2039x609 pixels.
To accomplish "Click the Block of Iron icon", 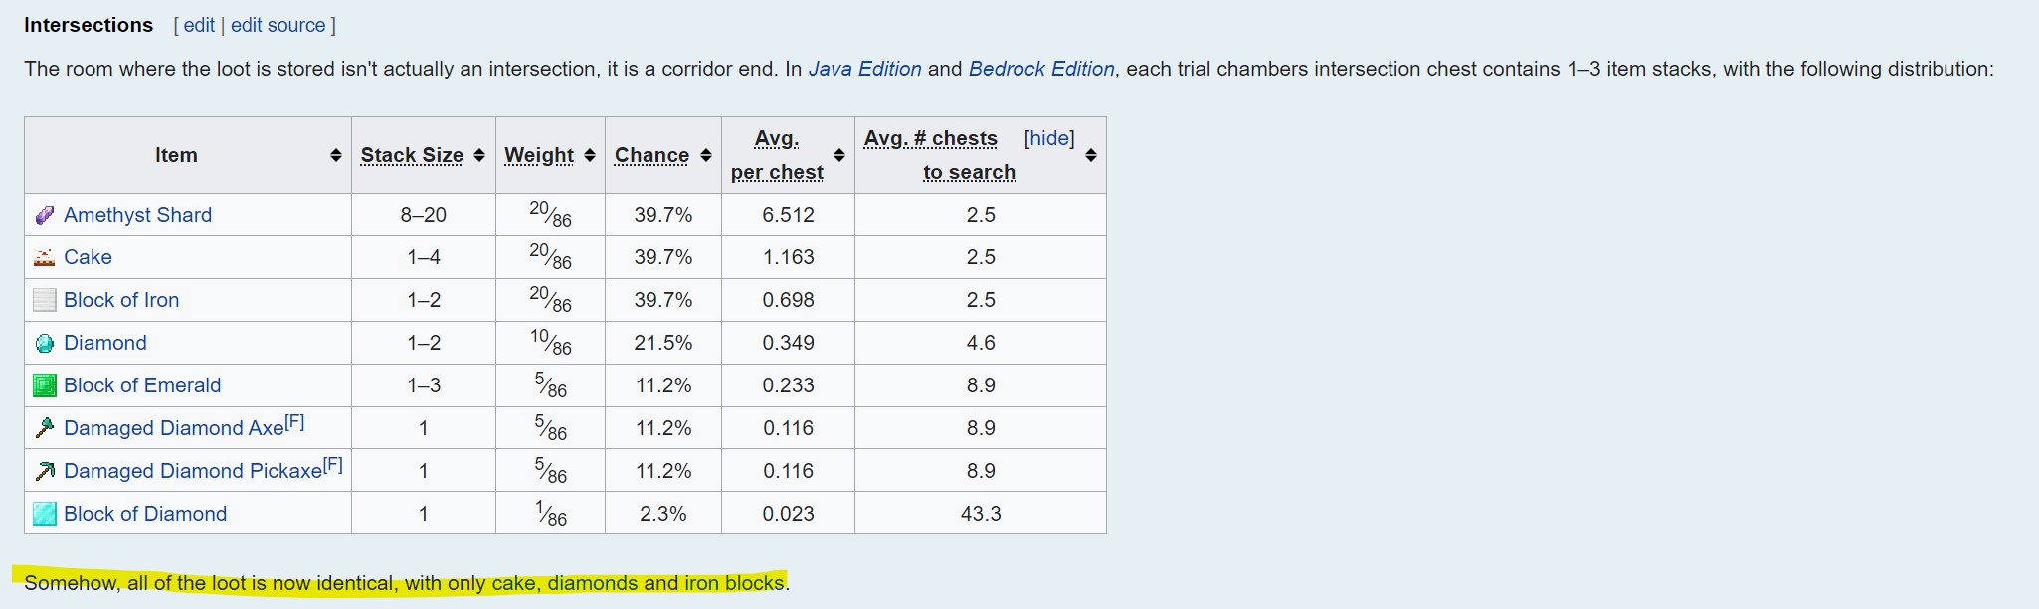I will pyautogui.click(x=44, y=300).
